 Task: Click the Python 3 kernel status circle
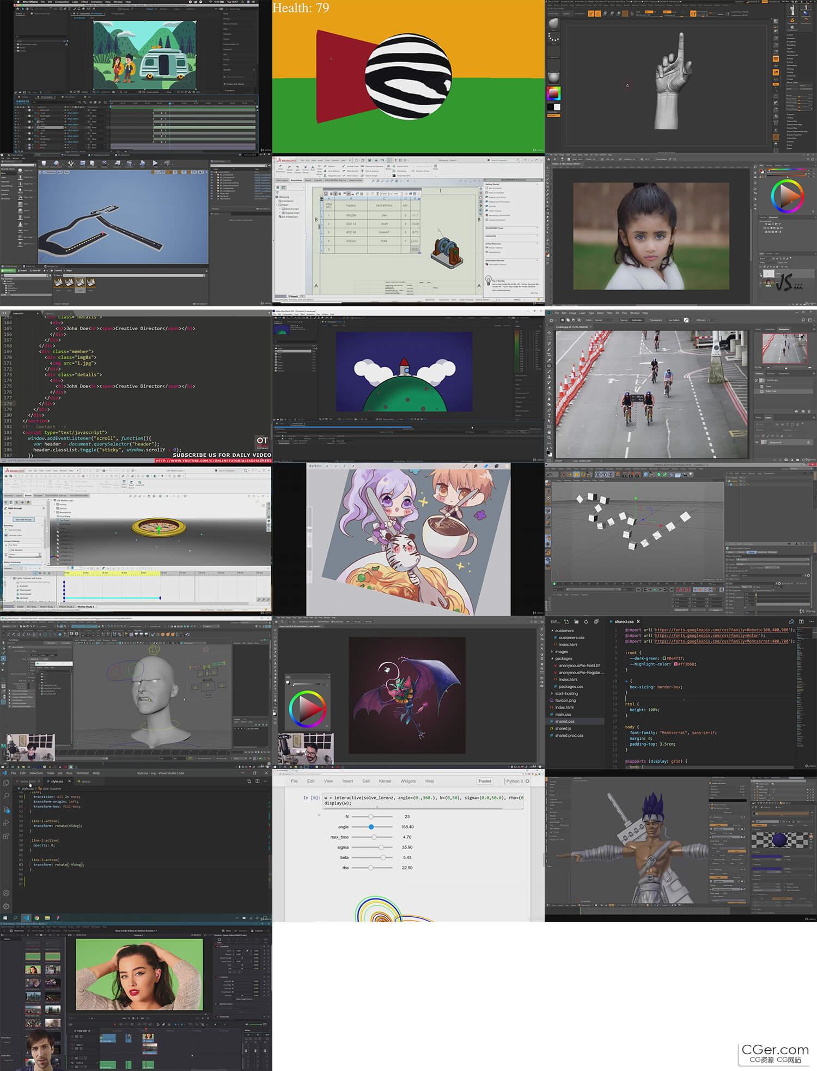click(x=527, y=781)
